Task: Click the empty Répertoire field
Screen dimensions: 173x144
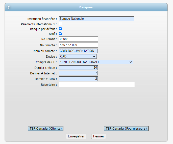Action: click(x=97, y=85)
